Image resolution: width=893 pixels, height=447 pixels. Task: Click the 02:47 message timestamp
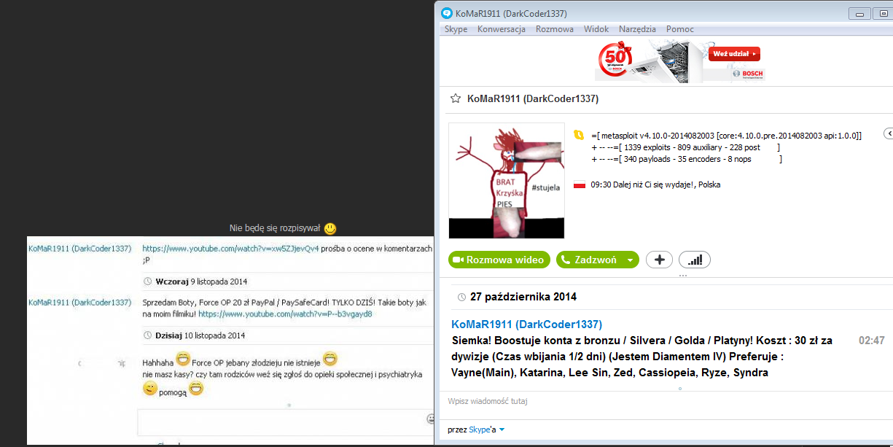872,341
